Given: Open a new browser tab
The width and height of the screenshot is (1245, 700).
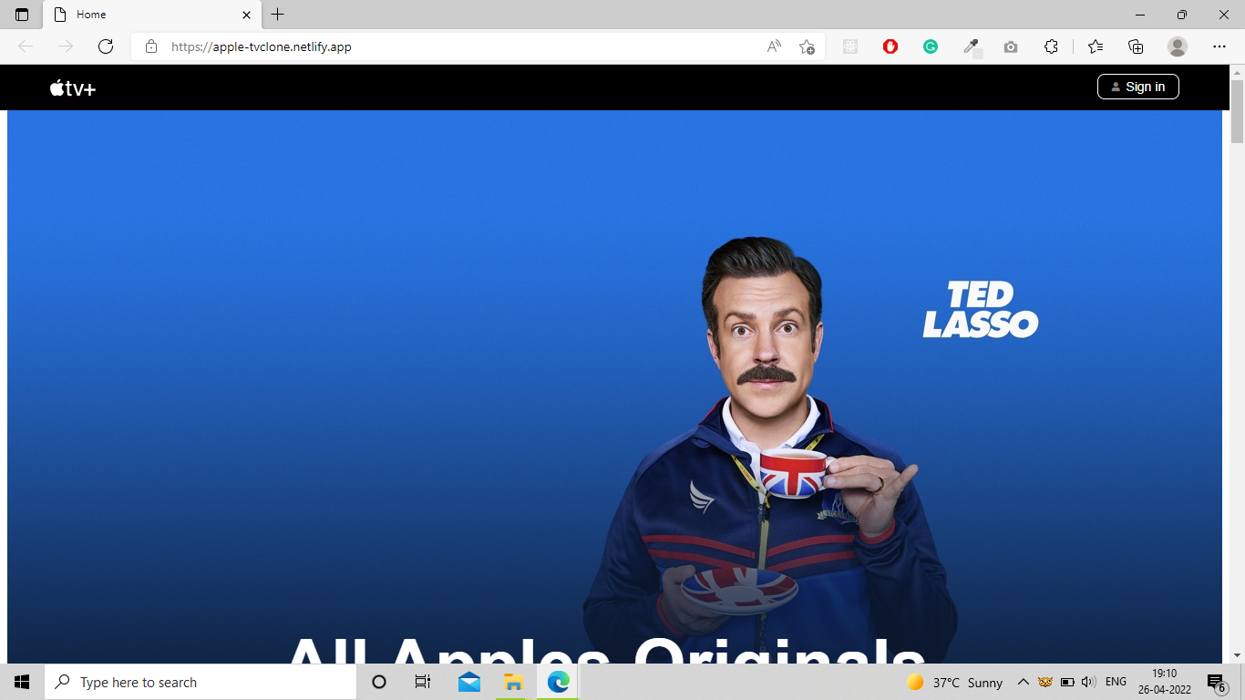Looking at the screenshot, I should 278,15.
